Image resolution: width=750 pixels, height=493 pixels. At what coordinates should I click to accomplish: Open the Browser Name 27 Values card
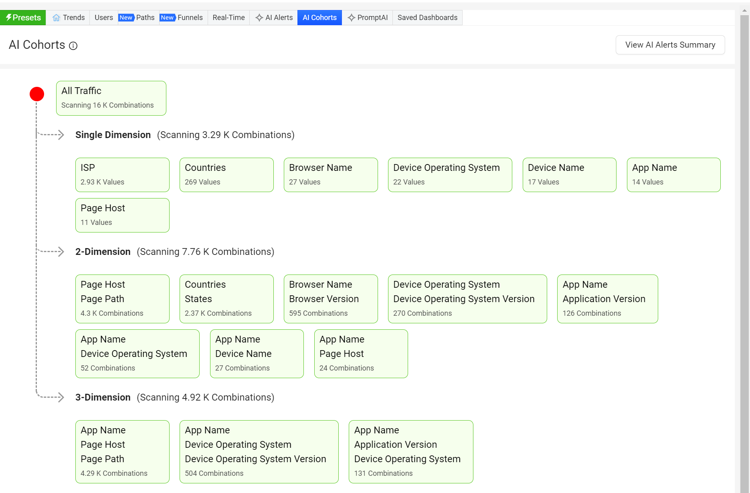[x=331, y=175]
